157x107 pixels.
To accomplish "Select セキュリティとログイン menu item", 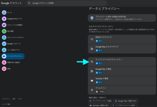I will pos(13,38).
